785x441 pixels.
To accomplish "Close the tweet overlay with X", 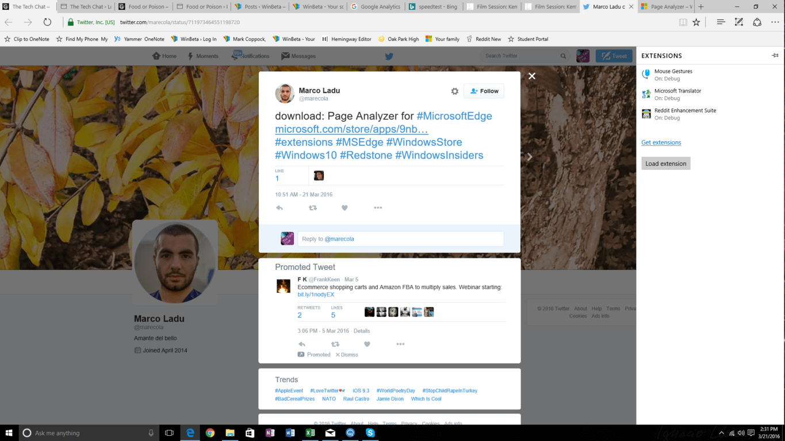I will [532, 76].
